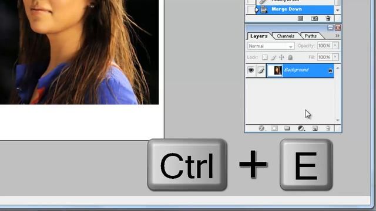Screen dimensions: 376x211
Task: Switch to the Paths tab
Action: point(311,36)
